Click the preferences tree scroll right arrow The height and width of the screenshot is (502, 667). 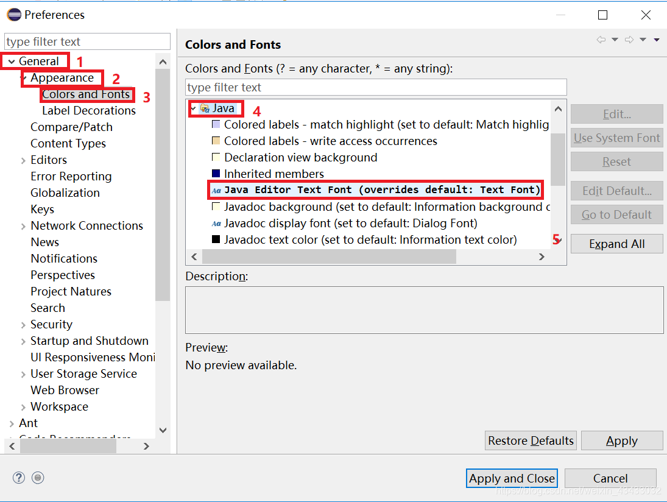146,446
